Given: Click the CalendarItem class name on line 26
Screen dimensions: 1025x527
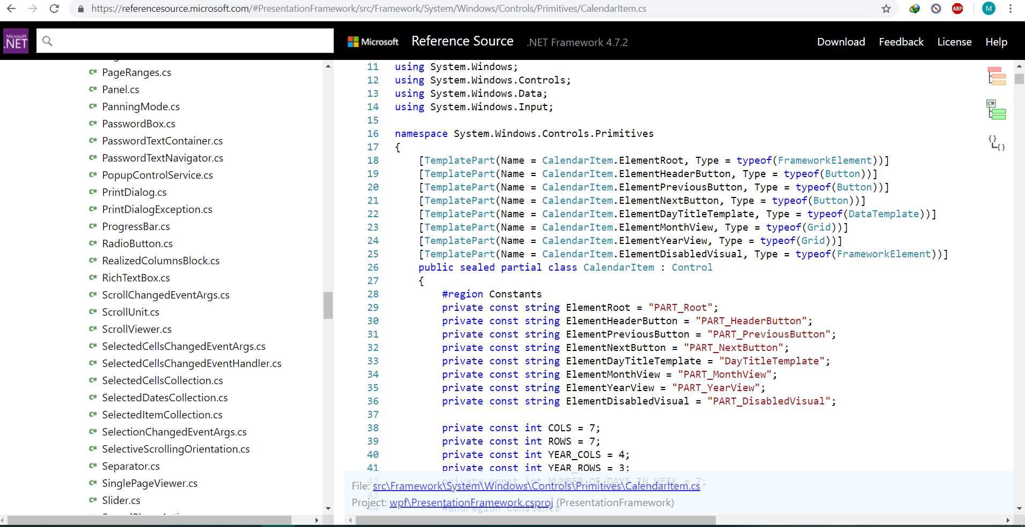Looking at the screenshot, I should pos(618,267).
